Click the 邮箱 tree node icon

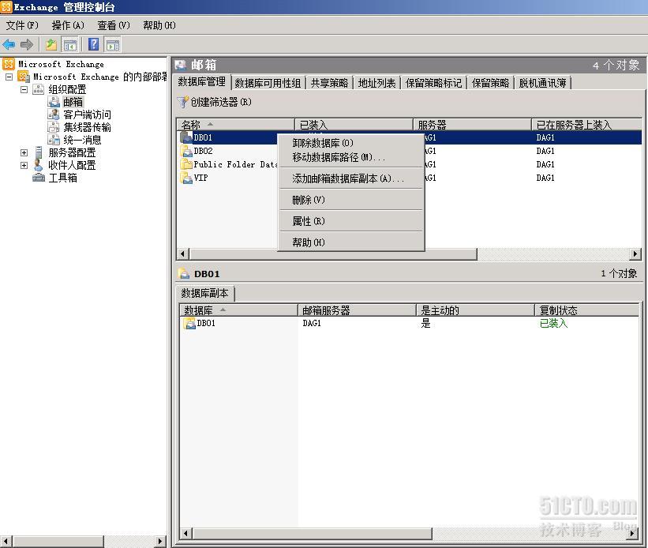(x=54, y=102)
